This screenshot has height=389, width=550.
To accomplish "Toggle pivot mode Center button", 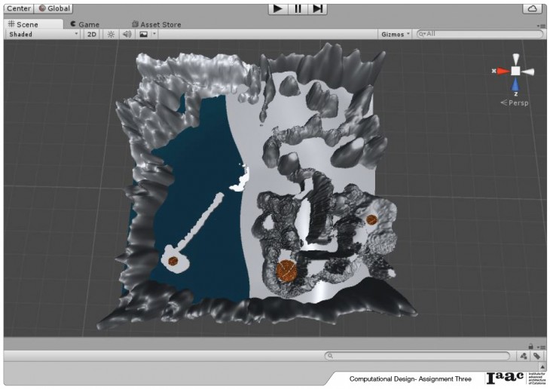I will coord(18,8).
